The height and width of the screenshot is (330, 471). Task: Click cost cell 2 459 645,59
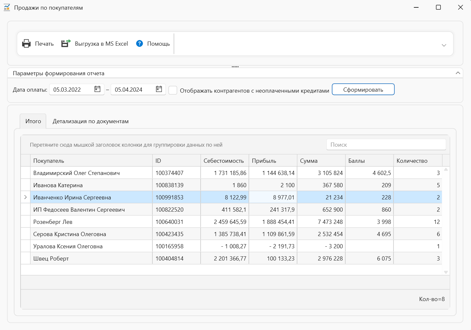click(225, 222)
